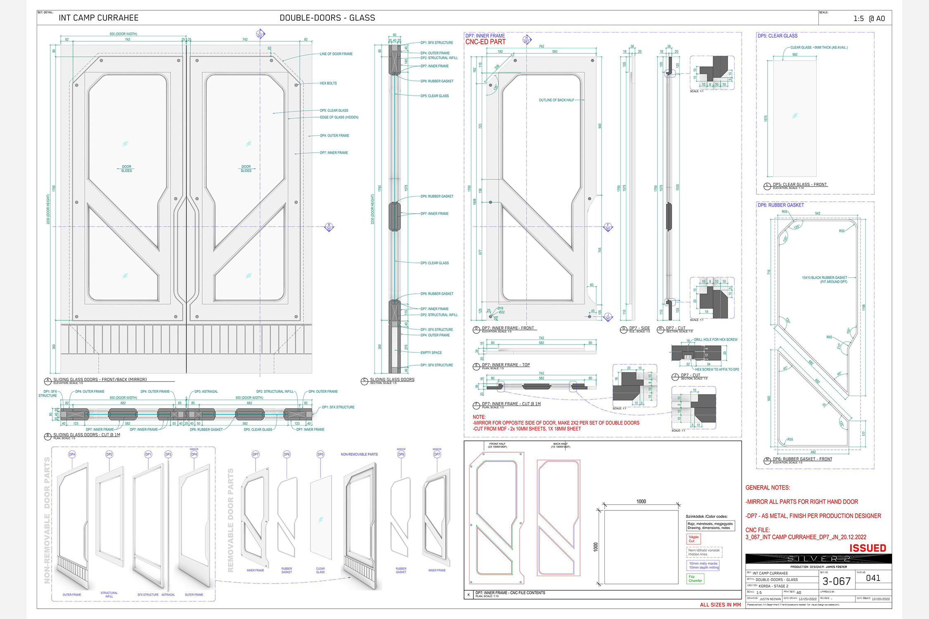
Task: Select the K box beside CNC FILE CONTENTS
Action: pos(469,595)
